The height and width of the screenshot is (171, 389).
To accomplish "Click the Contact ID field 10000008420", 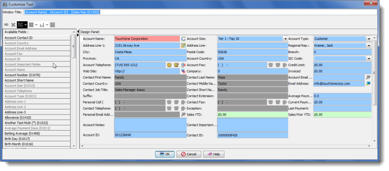I will pos(253,135).
